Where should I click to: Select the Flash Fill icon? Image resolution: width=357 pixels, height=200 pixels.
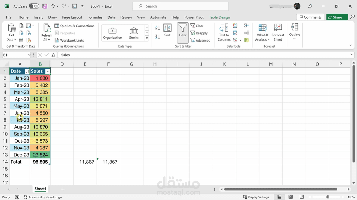(x=235, y=26)
